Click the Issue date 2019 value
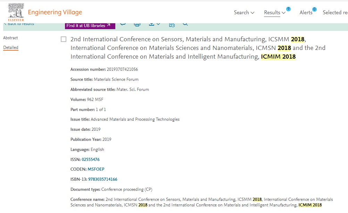 coord(96,129)
